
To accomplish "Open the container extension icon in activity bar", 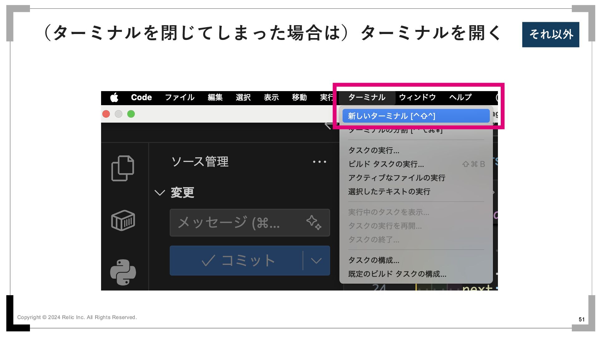I will (123, 220).
